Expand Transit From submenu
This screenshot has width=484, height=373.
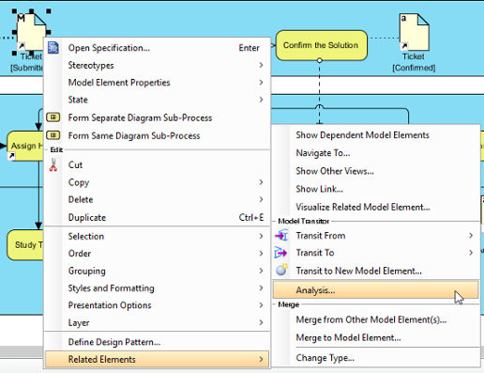tap(375, 236)
